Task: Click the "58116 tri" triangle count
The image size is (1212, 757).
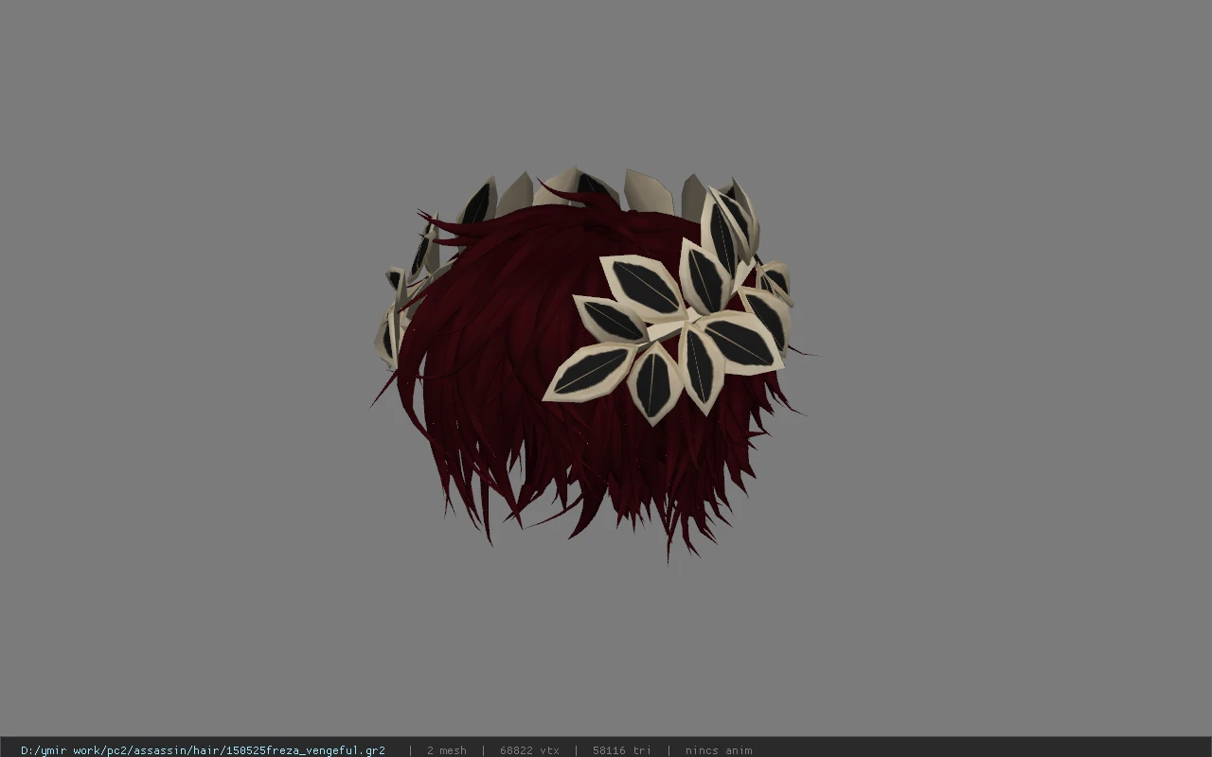Action: [622, 750]
